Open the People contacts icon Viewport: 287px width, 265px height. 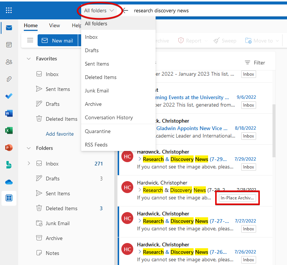coord(9,62)
